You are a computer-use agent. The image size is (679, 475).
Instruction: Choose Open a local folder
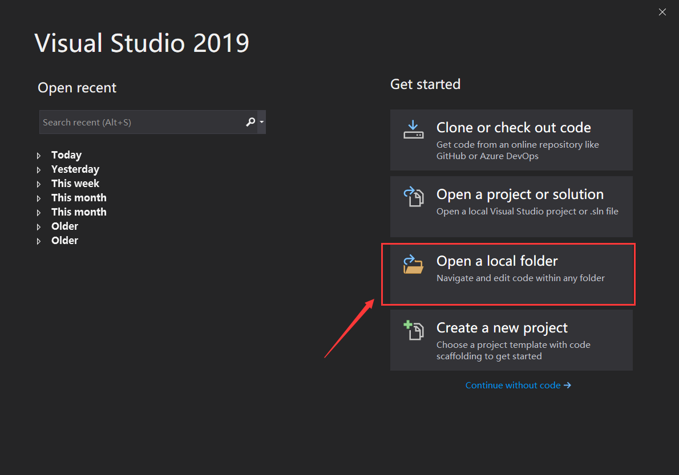511,274
